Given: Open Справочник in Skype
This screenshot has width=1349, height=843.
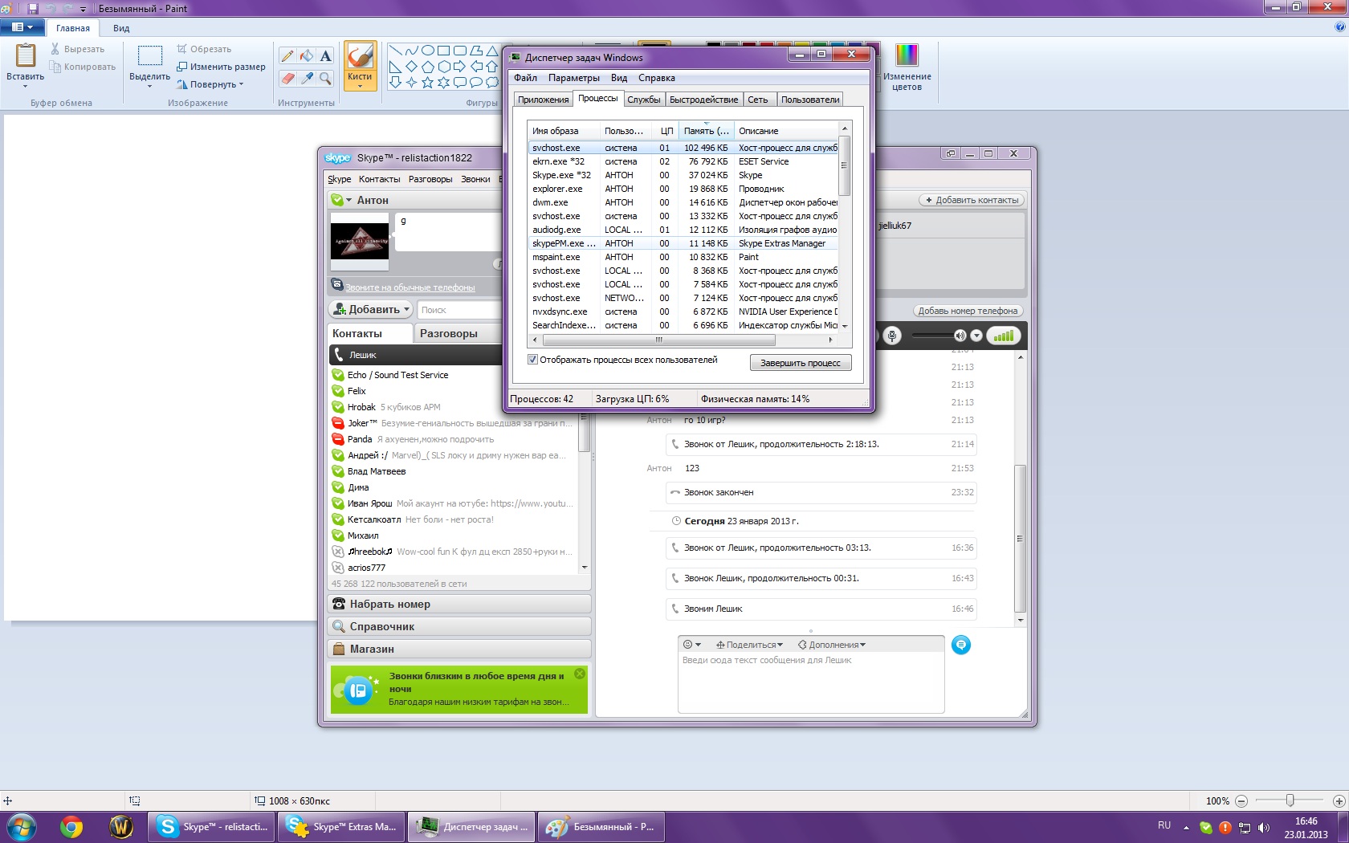Looking at the screenshot, I should tap(459, 626).
